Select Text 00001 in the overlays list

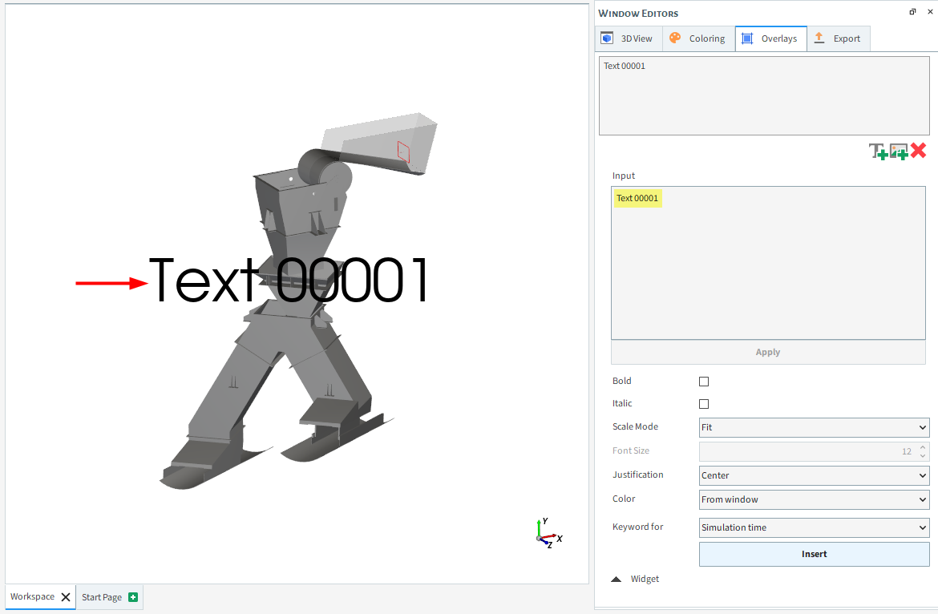click(625, 66)
